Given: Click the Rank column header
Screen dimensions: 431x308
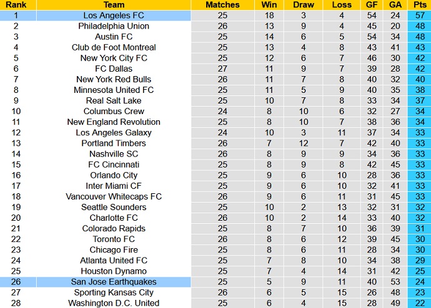Looking at the screenshot, I should tap(17, 5).
